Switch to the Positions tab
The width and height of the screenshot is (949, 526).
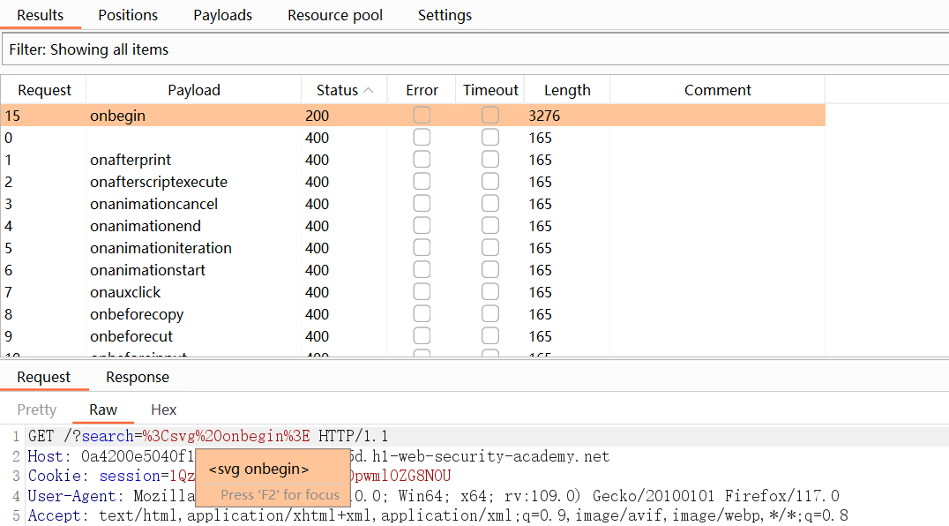pos(128,15)
